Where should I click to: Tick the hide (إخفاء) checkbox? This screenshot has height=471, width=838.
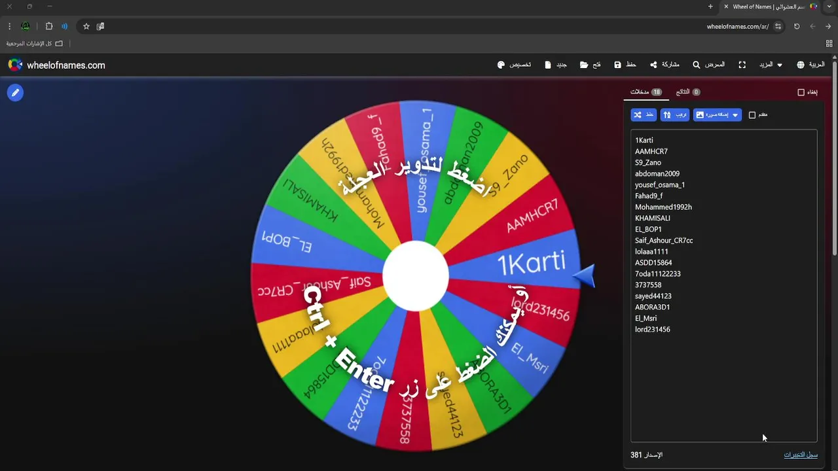pyautogui.click(x=801, y=92)
